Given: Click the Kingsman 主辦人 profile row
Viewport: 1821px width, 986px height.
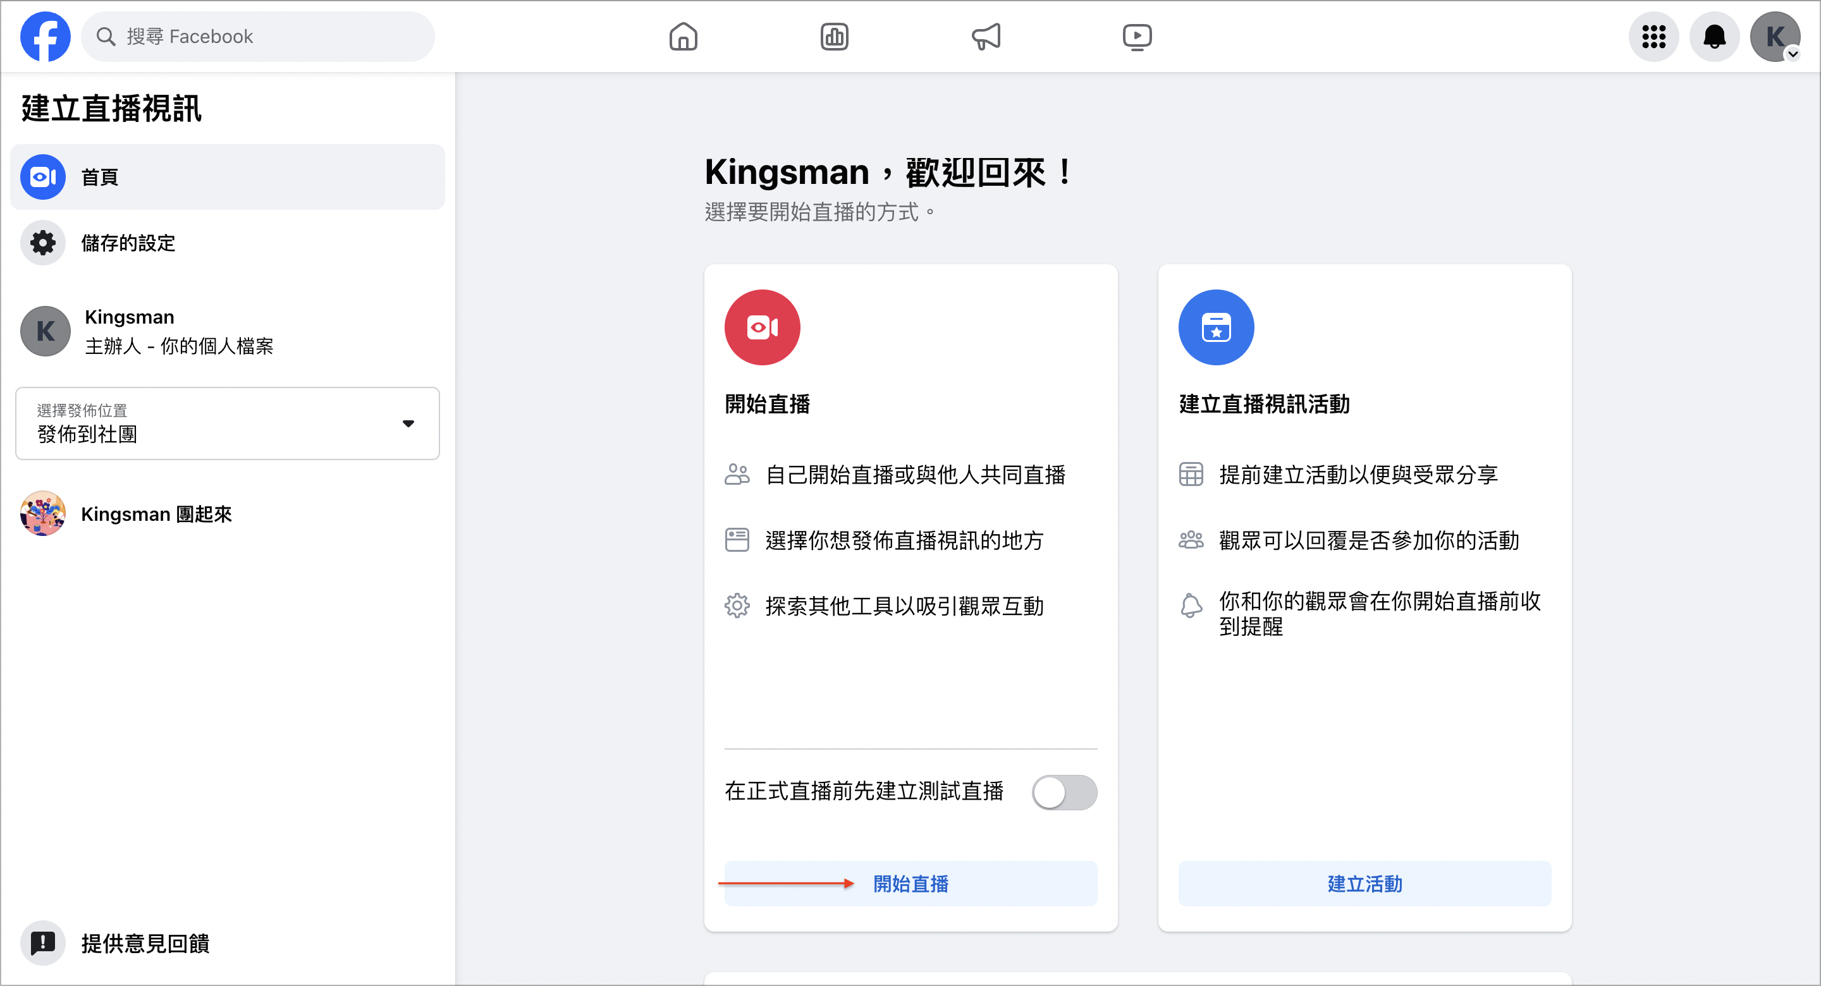Looking at the screenshot, I should [x=227, y=331].
